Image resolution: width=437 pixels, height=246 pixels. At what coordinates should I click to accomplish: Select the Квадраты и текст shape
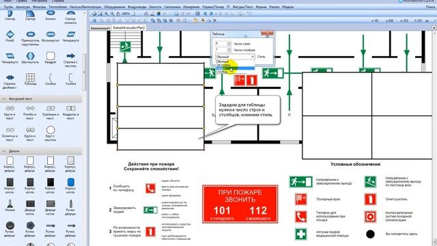(70, 112)
